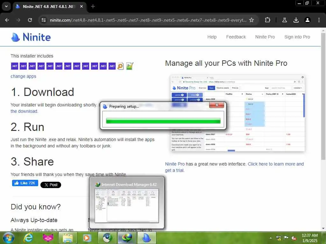
Task: Show hidden system tray icons
Action: pyautogui.click(x=271, y=238)
